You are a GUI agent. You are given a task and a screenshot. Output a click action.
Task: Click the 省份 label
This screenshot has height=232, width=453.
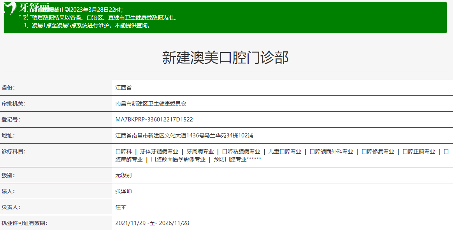(8, 88)
